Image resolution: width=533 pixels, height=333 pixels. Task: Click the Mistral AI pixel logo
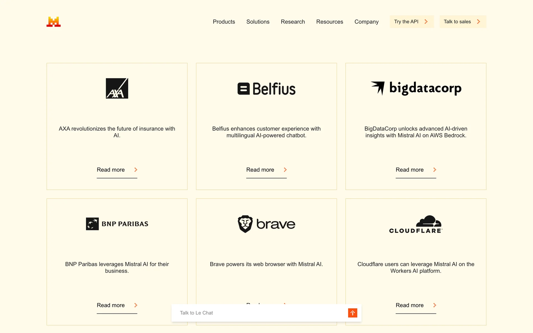pyautogui.click(x=54, y=22)
